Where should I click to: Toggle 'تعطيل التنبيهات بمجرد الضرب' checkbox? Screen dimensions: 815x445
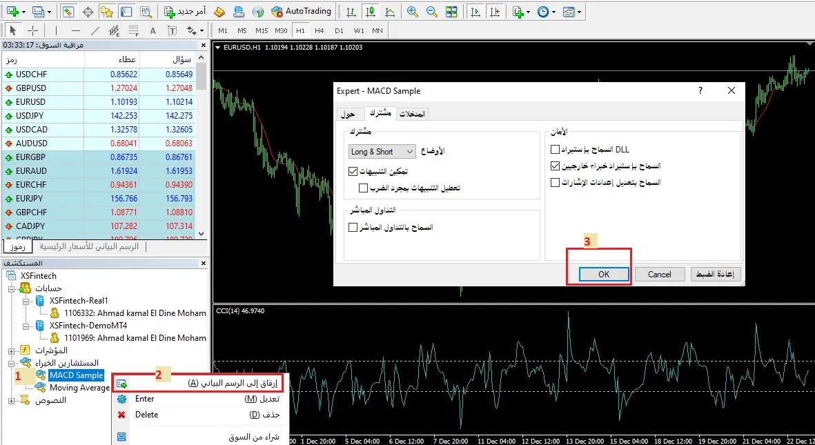363,188
